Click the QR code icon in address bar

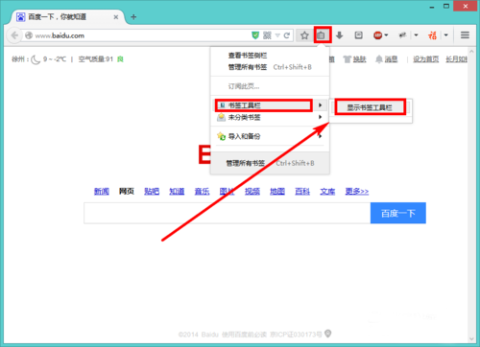(267, 35)
